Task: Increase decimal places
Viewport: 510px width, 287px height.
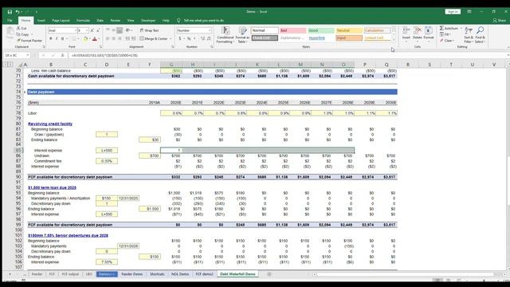Action: (x=202, y=39)
